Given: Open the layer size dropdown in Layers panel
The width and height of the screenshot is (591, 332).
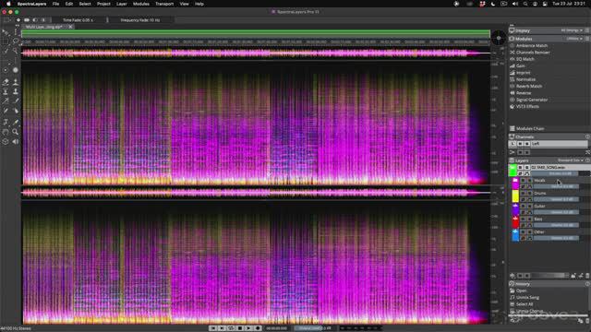Looking at the screenshot, I should [x=571, y=160].
